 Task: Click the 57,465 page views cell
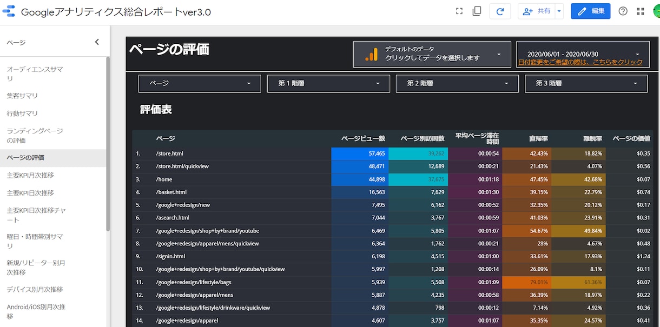click(x=360, y=154)
